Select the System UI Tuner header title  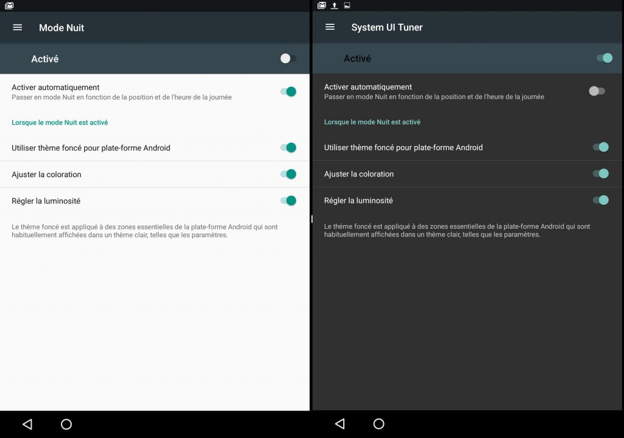[387, 27]
